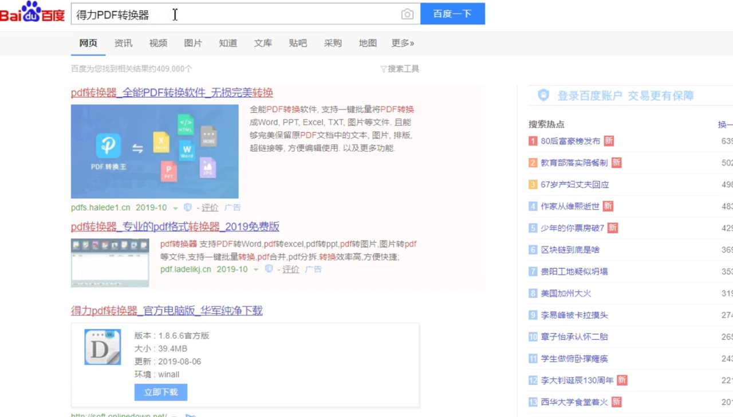Open the 地图 tab

point(368,43)
